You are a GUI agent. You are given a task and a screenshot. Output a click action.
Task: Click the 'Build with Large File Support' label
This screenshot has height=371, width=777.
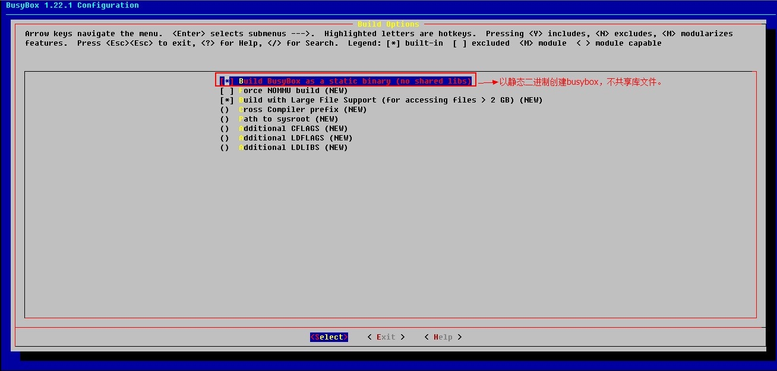(x=390, y=100)
